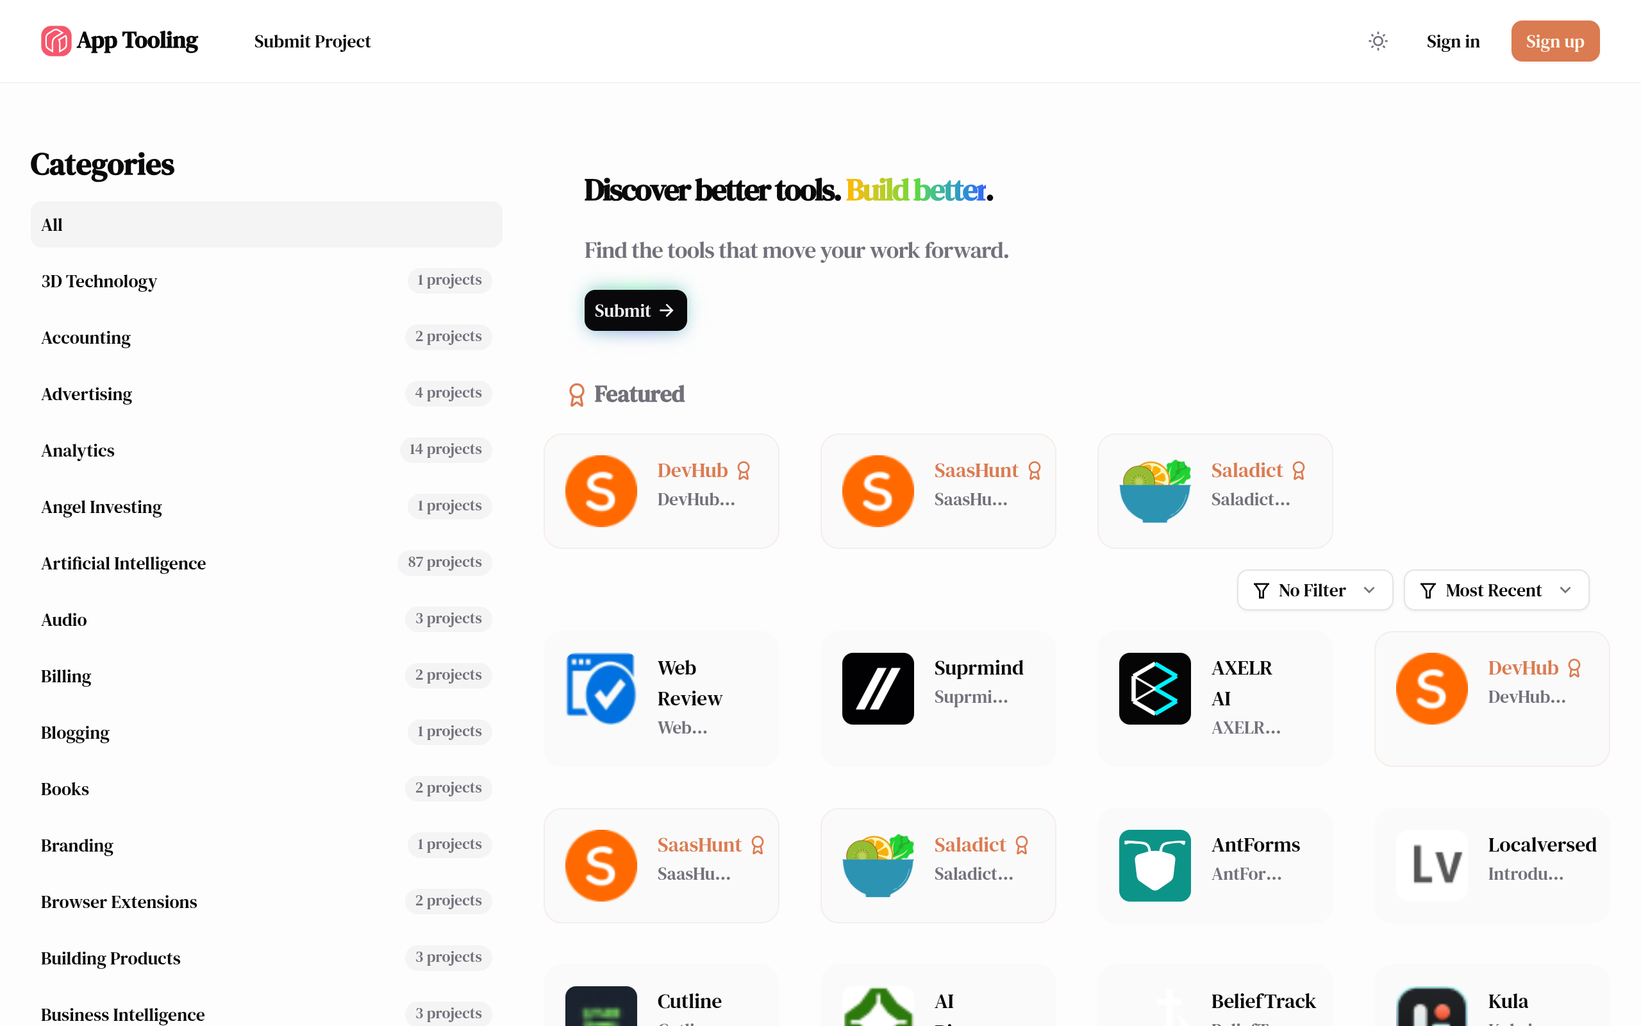Screen dimensions: 1641x1026
Task: Click the SaasHunt logo beside AntForms row
Action: click(601, 865)
